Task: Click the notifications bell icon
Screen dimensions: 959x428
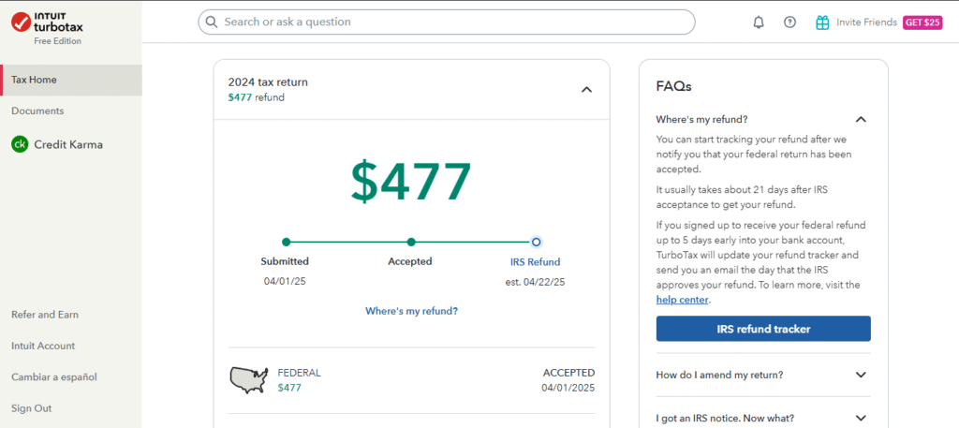Action: pyautogui.click(x=759, y=22)
